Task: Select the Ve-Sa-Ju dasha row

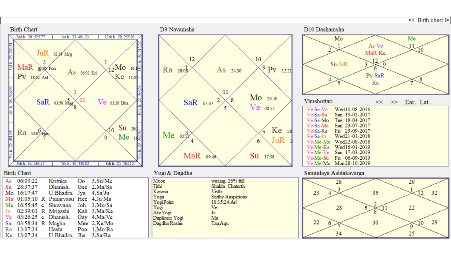Action: (x=339, y=136)
